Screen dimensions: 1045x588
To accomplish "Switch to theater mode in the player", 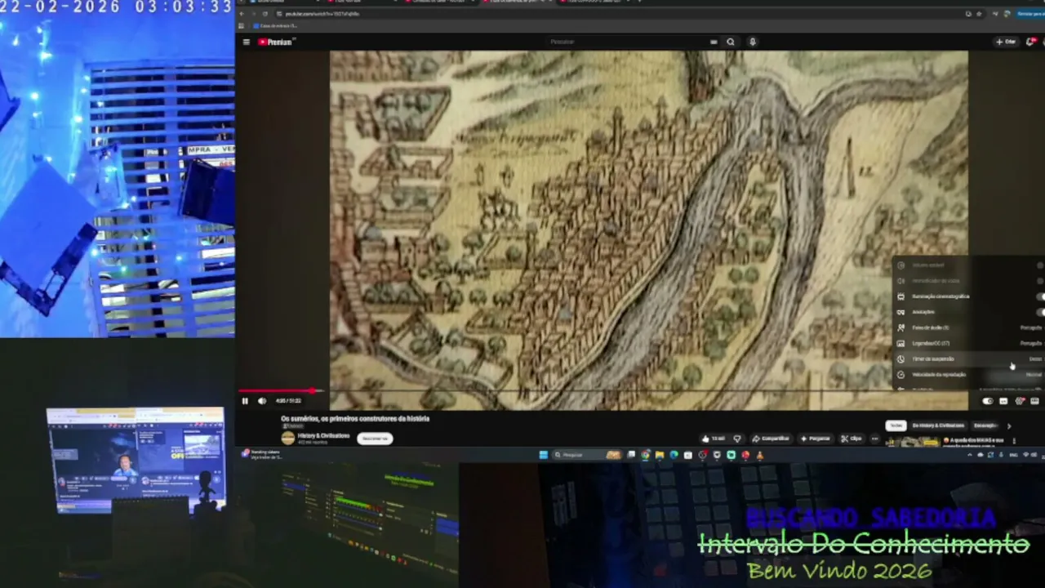I will click(x=1035, y=401).
